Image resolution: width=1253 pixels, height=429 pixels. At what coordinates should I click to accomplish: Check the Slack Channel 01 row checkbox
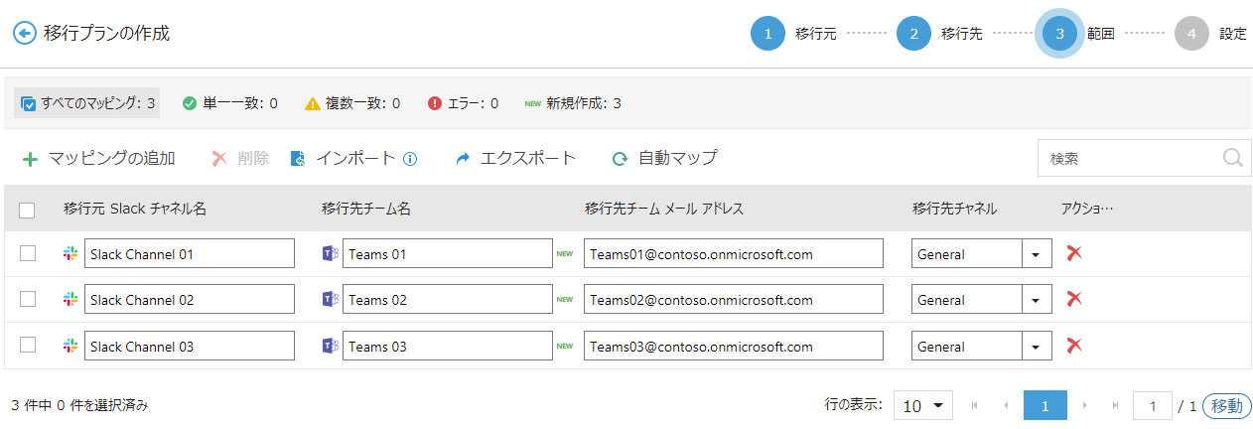(x=28, y=253)
